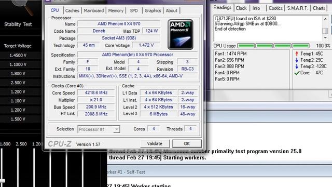Click the Core Speed 4218.6 MHz value
Image resolution: width=332 pixels, height=187 pixels.
point(96,92)
